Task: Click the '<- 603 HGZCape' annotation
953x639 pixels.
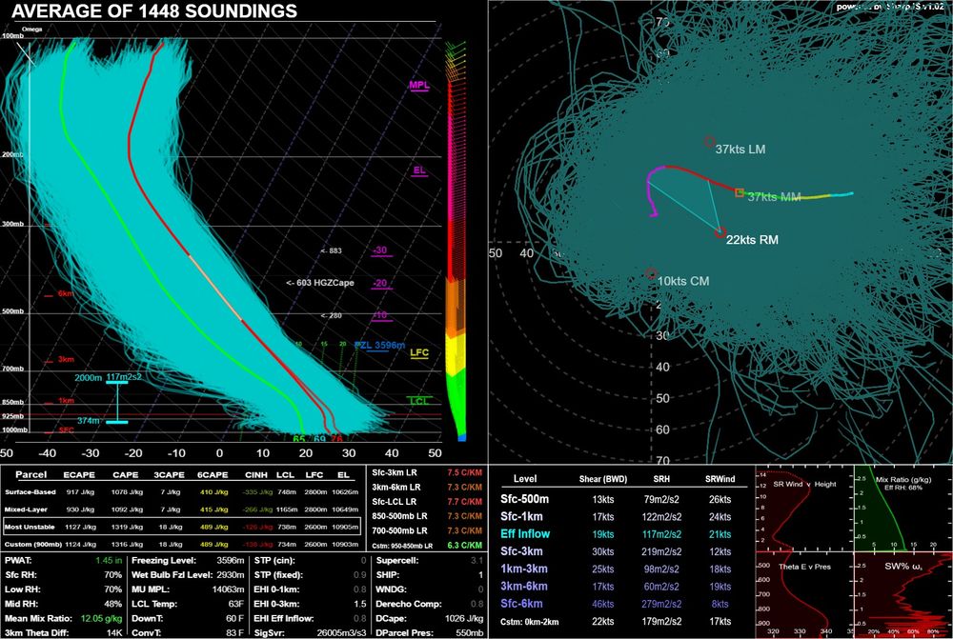Action: point(320,283)
